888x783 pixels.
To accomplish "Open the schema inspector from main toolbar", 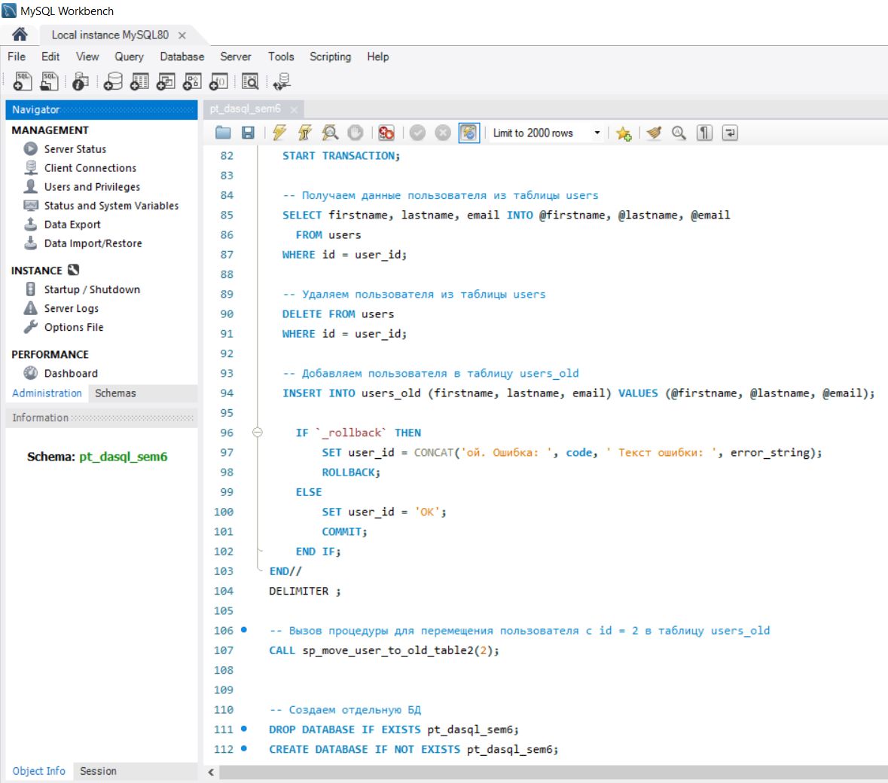I will [x=81, y=81].
